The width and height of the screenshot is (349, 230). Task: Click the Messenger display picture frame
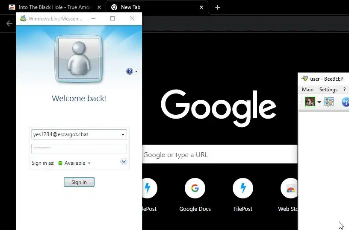click(x=79, y=58)
